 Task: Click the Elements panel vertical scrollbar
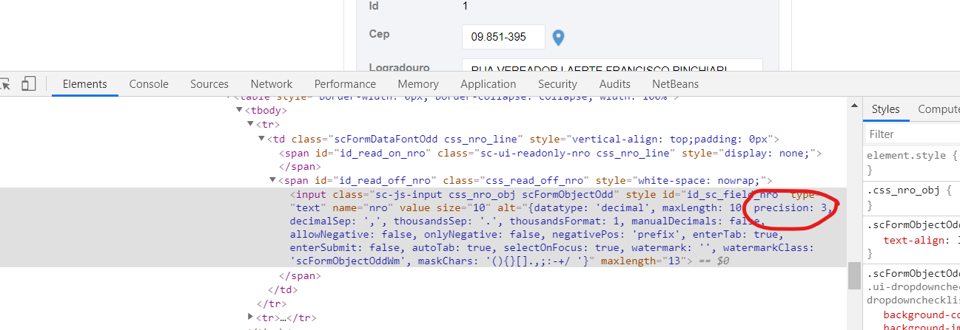coord(854,278)
